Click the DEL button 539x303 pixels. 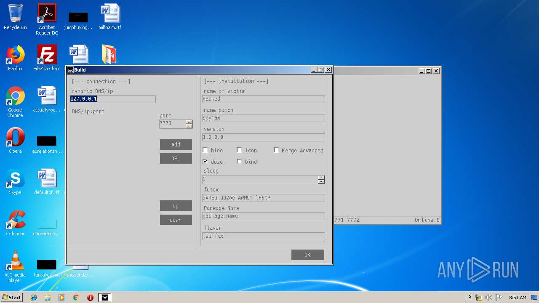coord(176,158)
